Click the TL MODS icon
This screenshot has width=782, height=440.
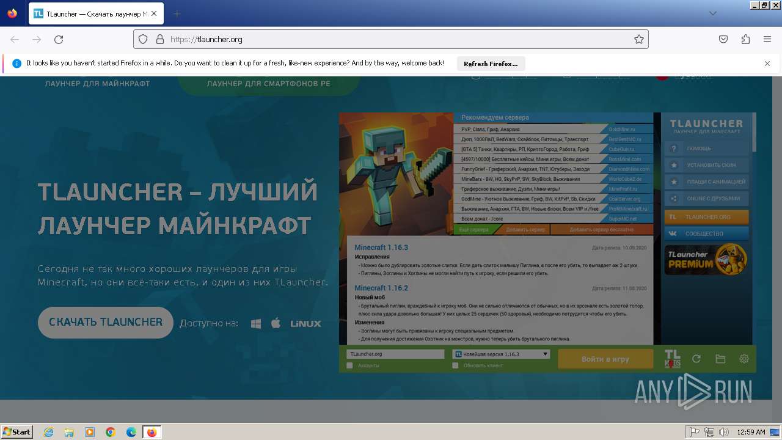[672, 359]
